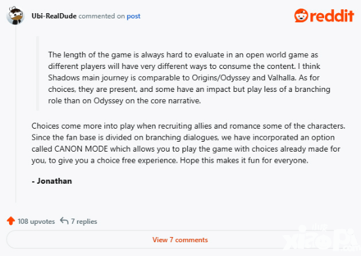This screenshot has height=256, width=361.
Task: Click the xiaopi watermark logo
Action: click(x=322, y=240)
